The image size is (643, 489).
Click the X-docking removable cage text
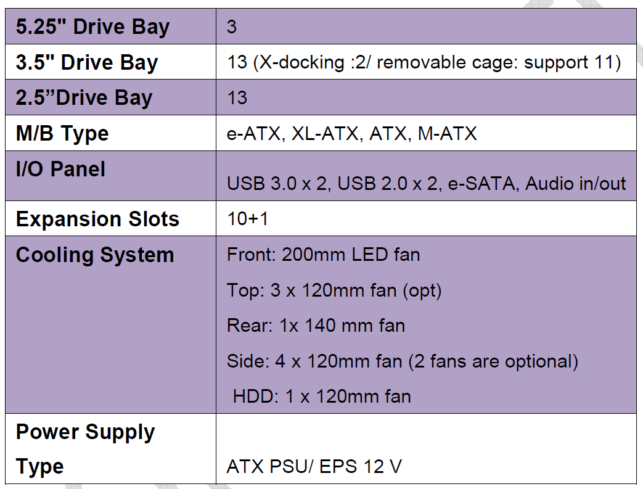[x=424, y=63]
